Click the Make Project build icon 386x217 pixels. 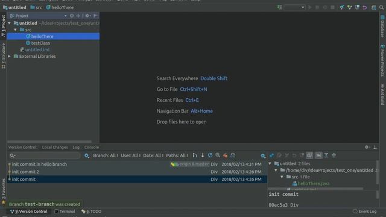280,7
